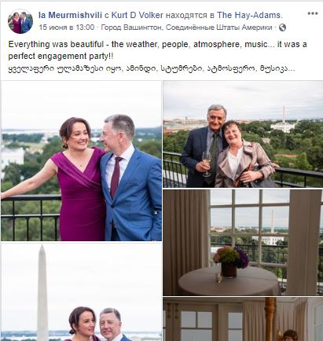Open Ia Meurmishvili's profile link

tap(70, 15)
